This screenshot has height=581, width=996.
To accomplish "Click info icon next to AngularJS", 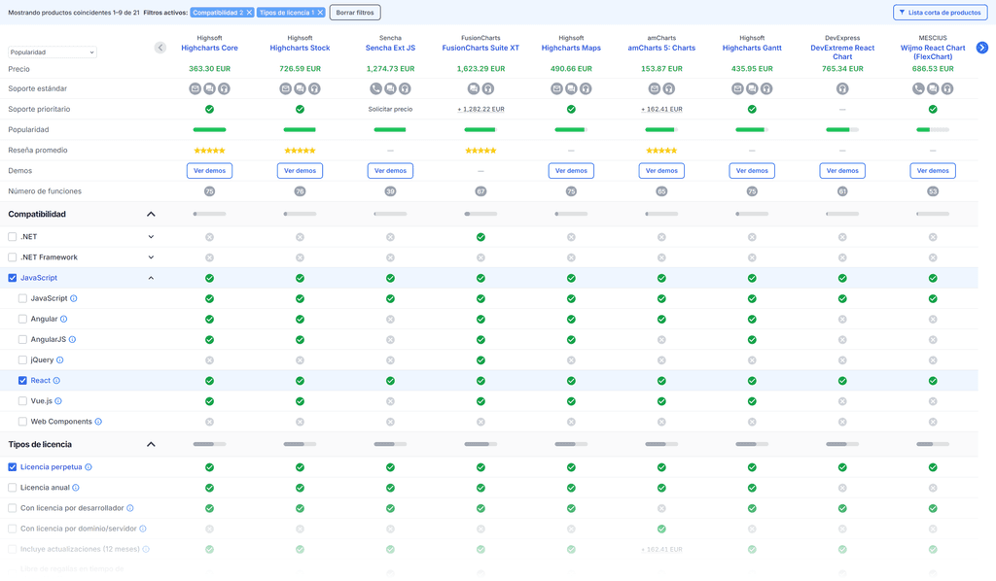I will point(72,339).
